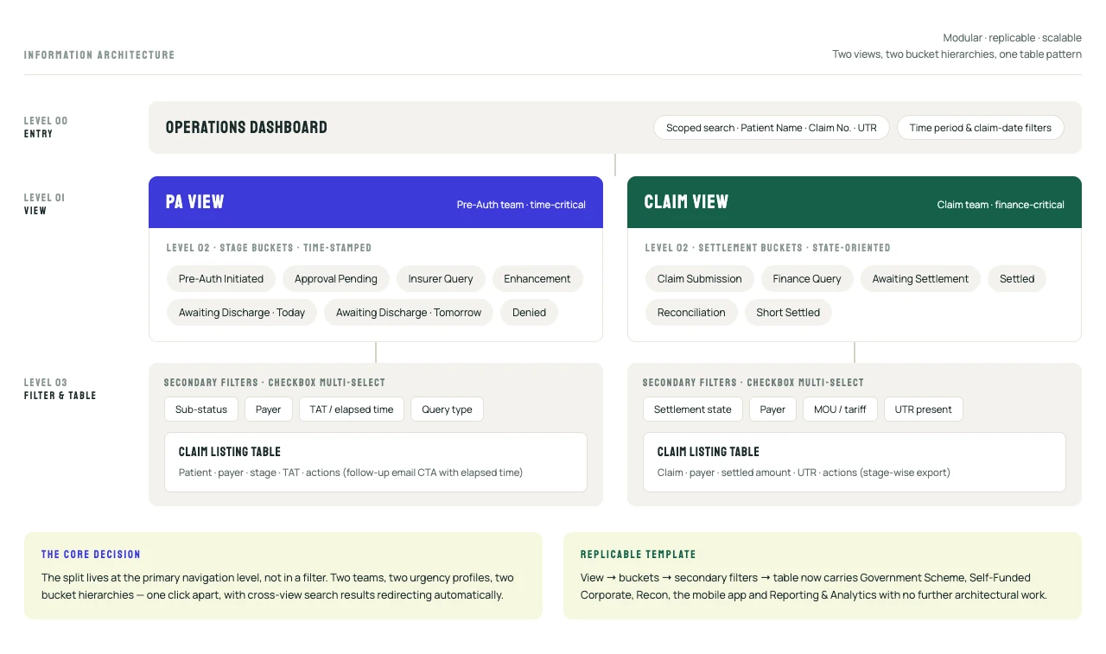Select the Replicable Template heading
Viewport: 1106px width, 654px height.
tap(639, 555)
